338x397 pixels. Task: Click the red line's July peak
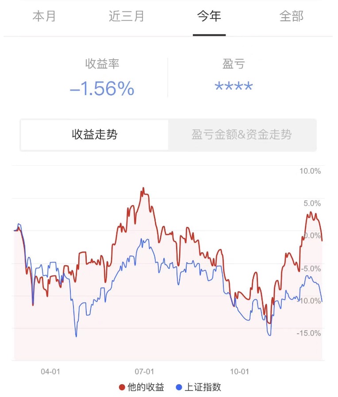143,189
